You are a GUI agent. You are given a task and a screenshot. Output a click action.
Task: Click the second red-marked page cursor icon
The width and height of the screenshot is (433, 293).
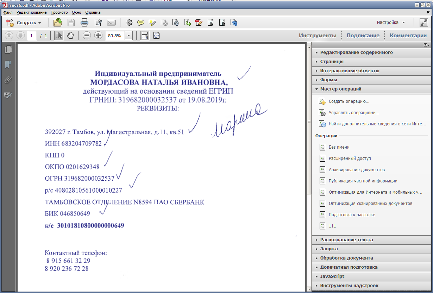pos(222,23)
